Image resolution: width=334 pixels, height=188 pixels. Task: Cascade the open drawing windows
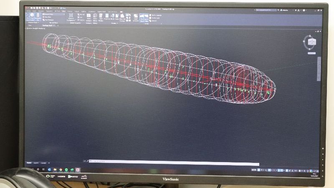pos(153,21)
